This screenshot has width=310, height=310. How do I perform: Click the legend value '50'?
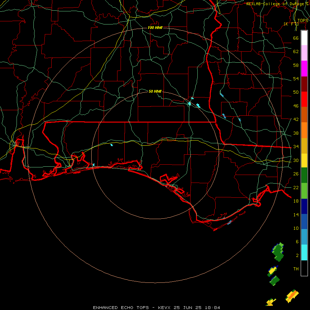[x=296, y=92]
